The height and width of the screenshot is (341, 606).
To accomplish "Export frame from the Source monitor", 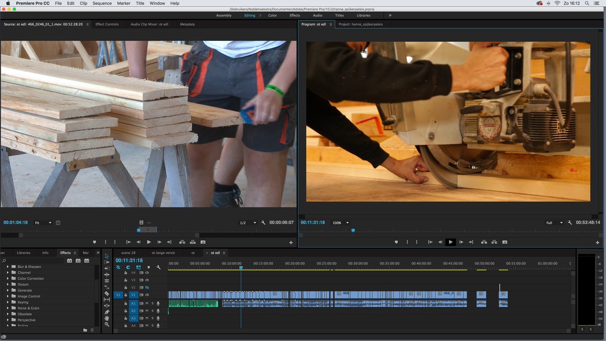I will (203, 242).
